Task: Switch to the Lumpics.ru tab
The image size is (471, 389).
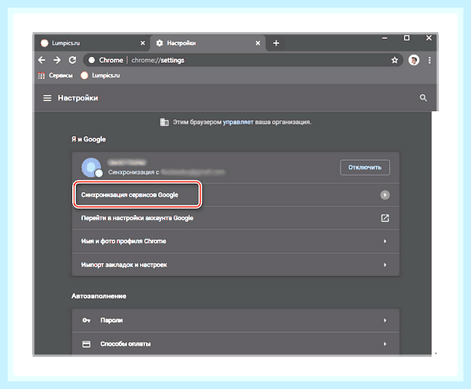Action: point(92,43)
